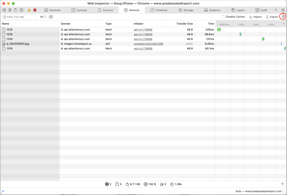Viewport: 287px width, 195px height.
Task: Click the download web archive icon
Action: [21, 10]
